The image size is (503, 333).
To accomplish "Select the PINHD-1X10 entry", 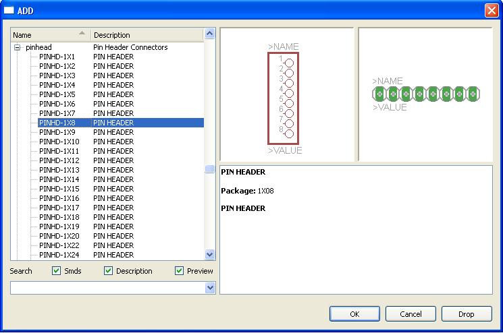I will tap(59, 142).
